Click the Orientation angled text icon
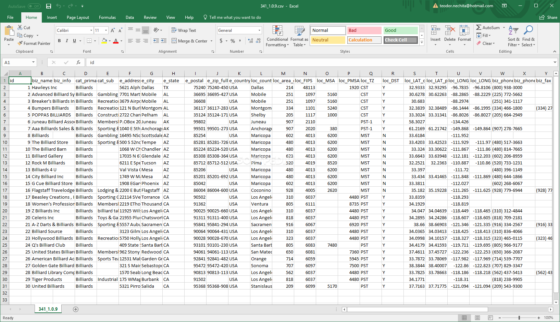The image size is (560, 322). (156, 30)
